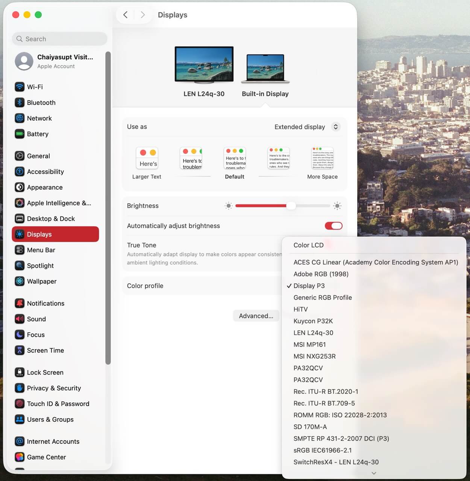
Task: Click Privacy & Security hand icon
Action: click(20, 388)
